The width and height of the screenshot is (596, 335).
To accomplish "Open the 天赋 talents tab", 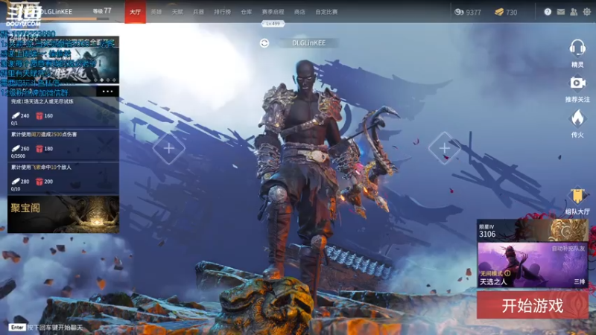I will pyautogui.click(x=177, y=12).
